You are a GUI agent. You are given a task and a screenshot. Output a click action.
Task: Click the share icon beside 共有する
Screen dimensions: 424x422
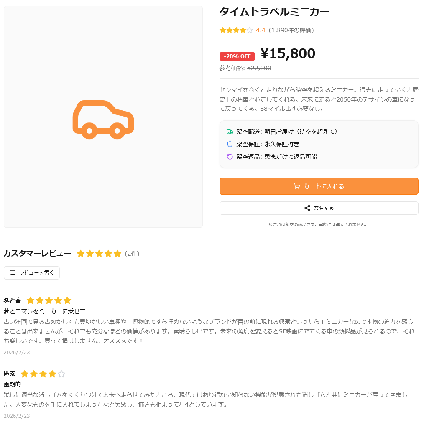[x=307, y=208]
